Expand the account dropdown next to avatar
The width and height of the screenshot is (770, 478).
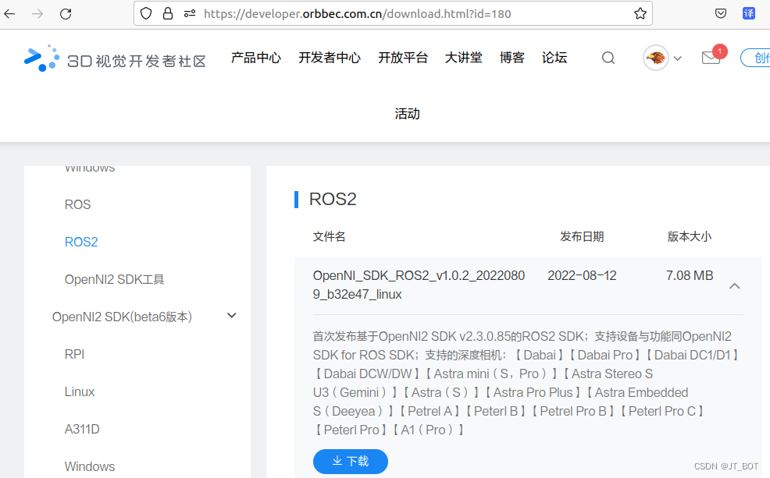pos(676,58)
